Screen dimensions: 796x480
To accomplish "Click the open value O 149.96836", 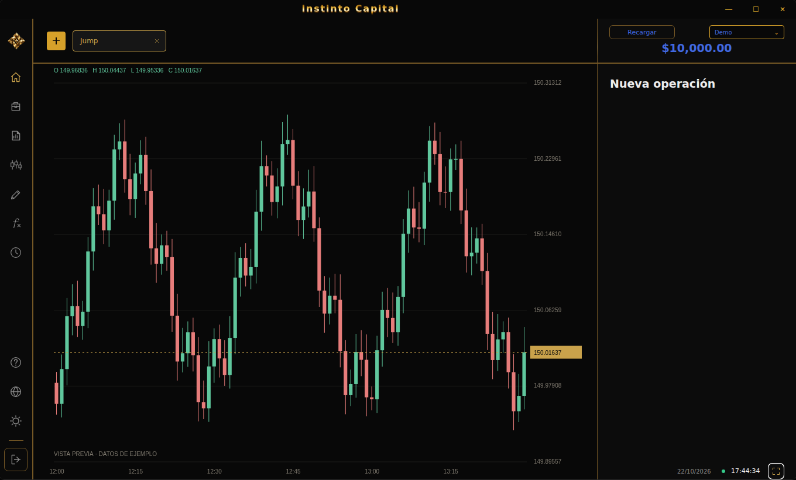I will (71, 70).
